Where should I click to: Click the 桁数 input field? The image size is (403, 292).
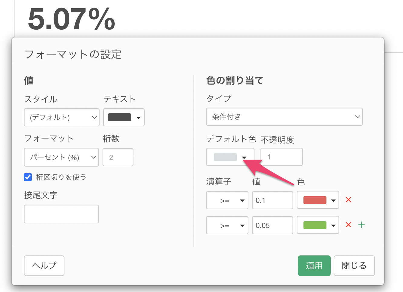tap(118, 157)
